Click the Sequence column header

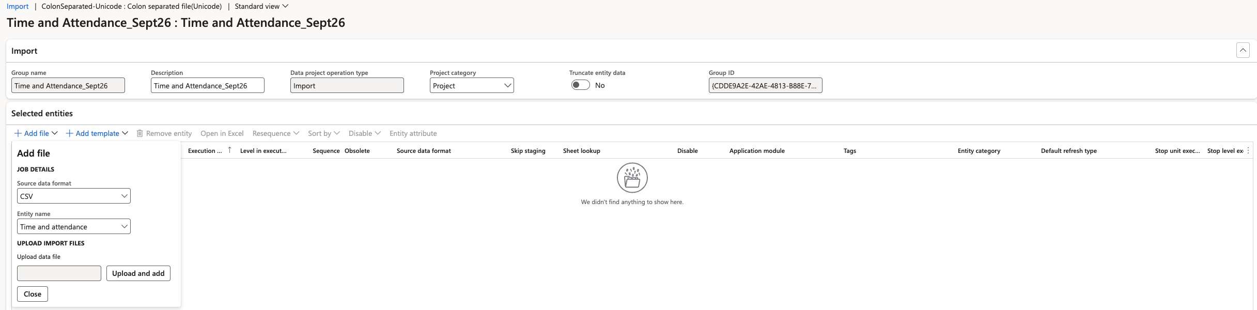[326, 151]
